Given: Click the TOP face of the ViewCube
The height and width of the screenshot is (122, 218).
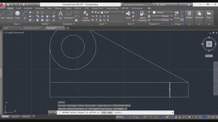Looking at the screenshot, I should click(x=209, y=44).
